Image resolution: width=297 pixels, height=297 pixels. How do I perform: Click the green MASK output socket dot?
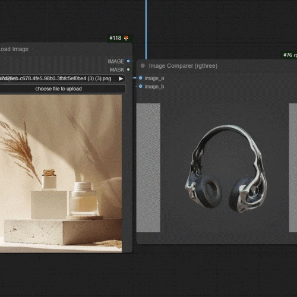pos(128,69)
